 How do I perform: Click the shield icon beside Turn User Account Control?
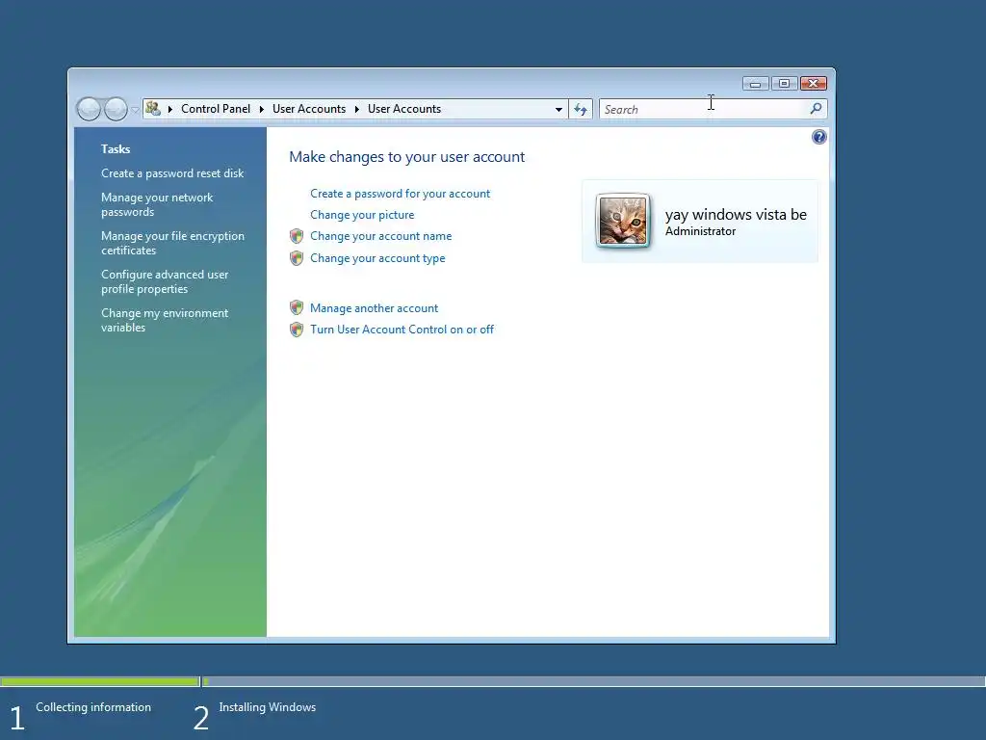click(297, 330)
